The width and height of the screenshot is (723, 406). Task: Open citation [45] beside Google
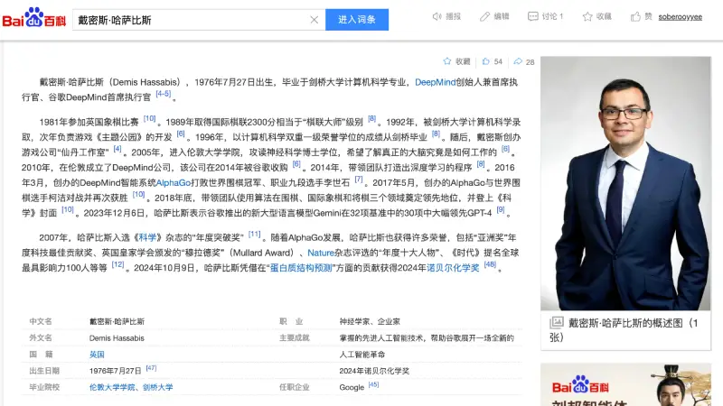(373, 384)
